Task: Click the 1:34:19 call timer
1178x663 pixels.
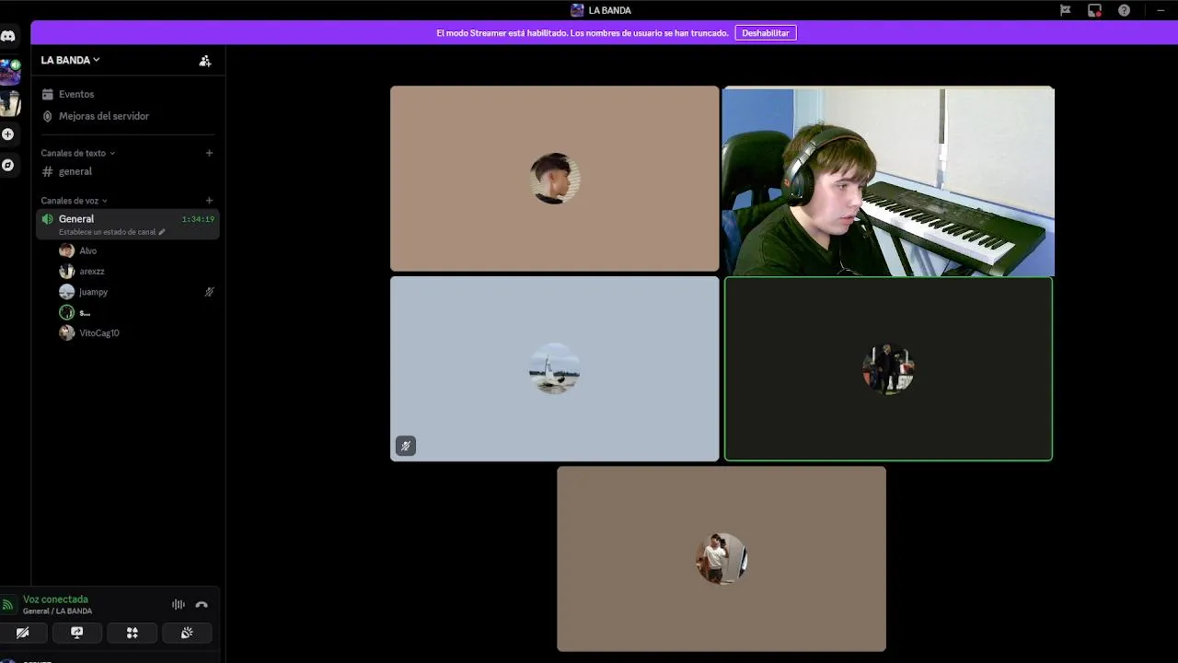Action: point(198,219)
